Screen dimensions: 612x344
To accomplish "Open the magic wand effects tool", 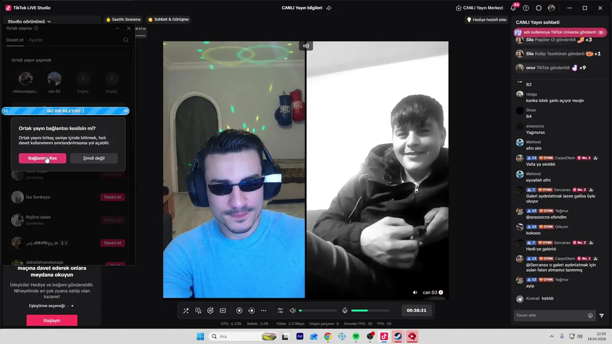I will 186,311.
